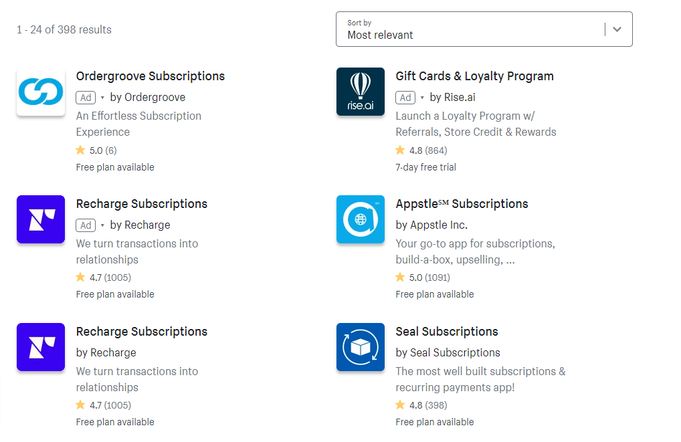Click Seal Subscriptions 'Free plan available' text

[435, 422]
